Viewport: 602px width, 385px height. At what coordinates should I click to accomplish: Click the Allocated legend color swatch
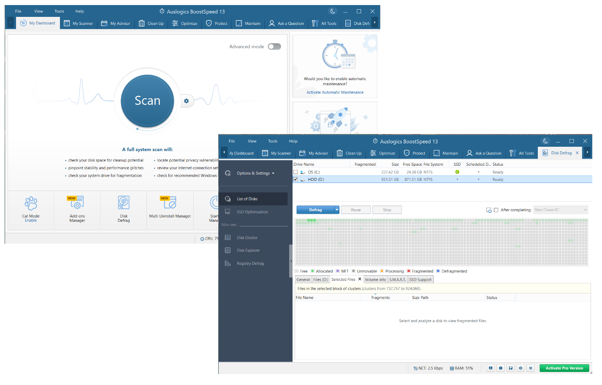coord(312,271)
